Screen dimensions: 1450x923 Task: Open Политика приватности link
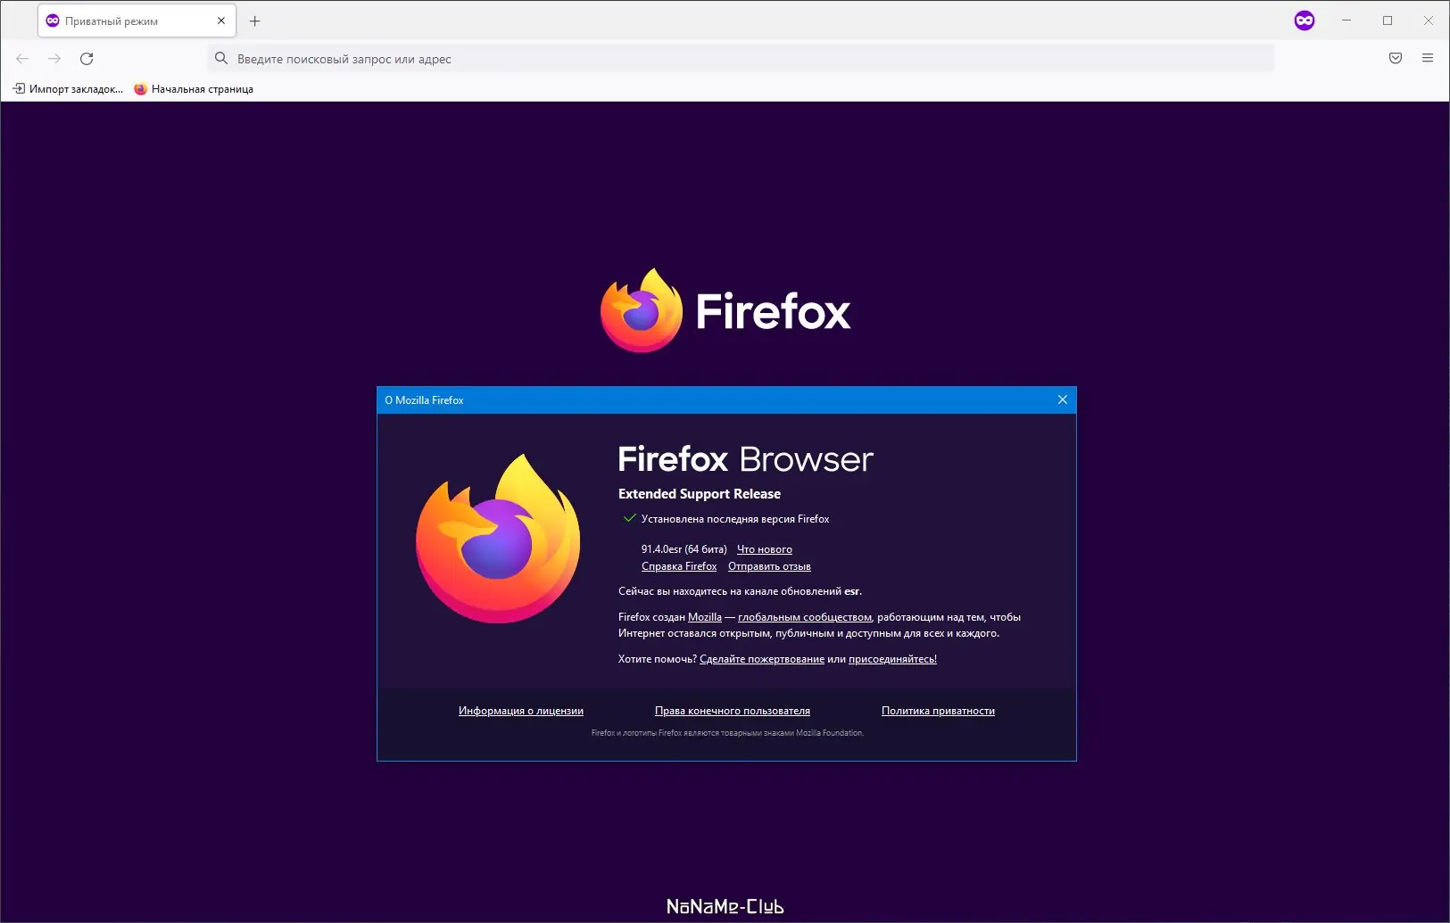(938, 711)
